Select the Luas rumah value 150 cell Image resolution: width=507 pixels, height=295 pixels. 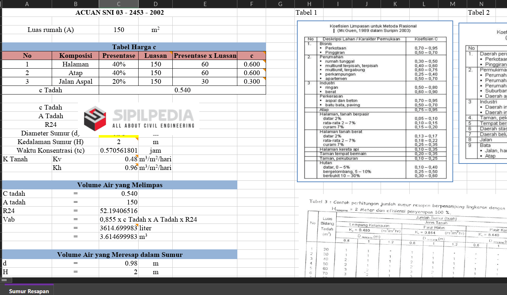point(118,30)
